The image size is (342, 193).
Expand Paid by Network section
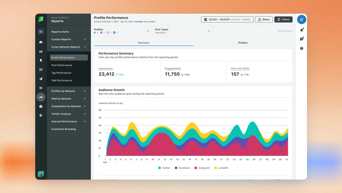[69, 99]
